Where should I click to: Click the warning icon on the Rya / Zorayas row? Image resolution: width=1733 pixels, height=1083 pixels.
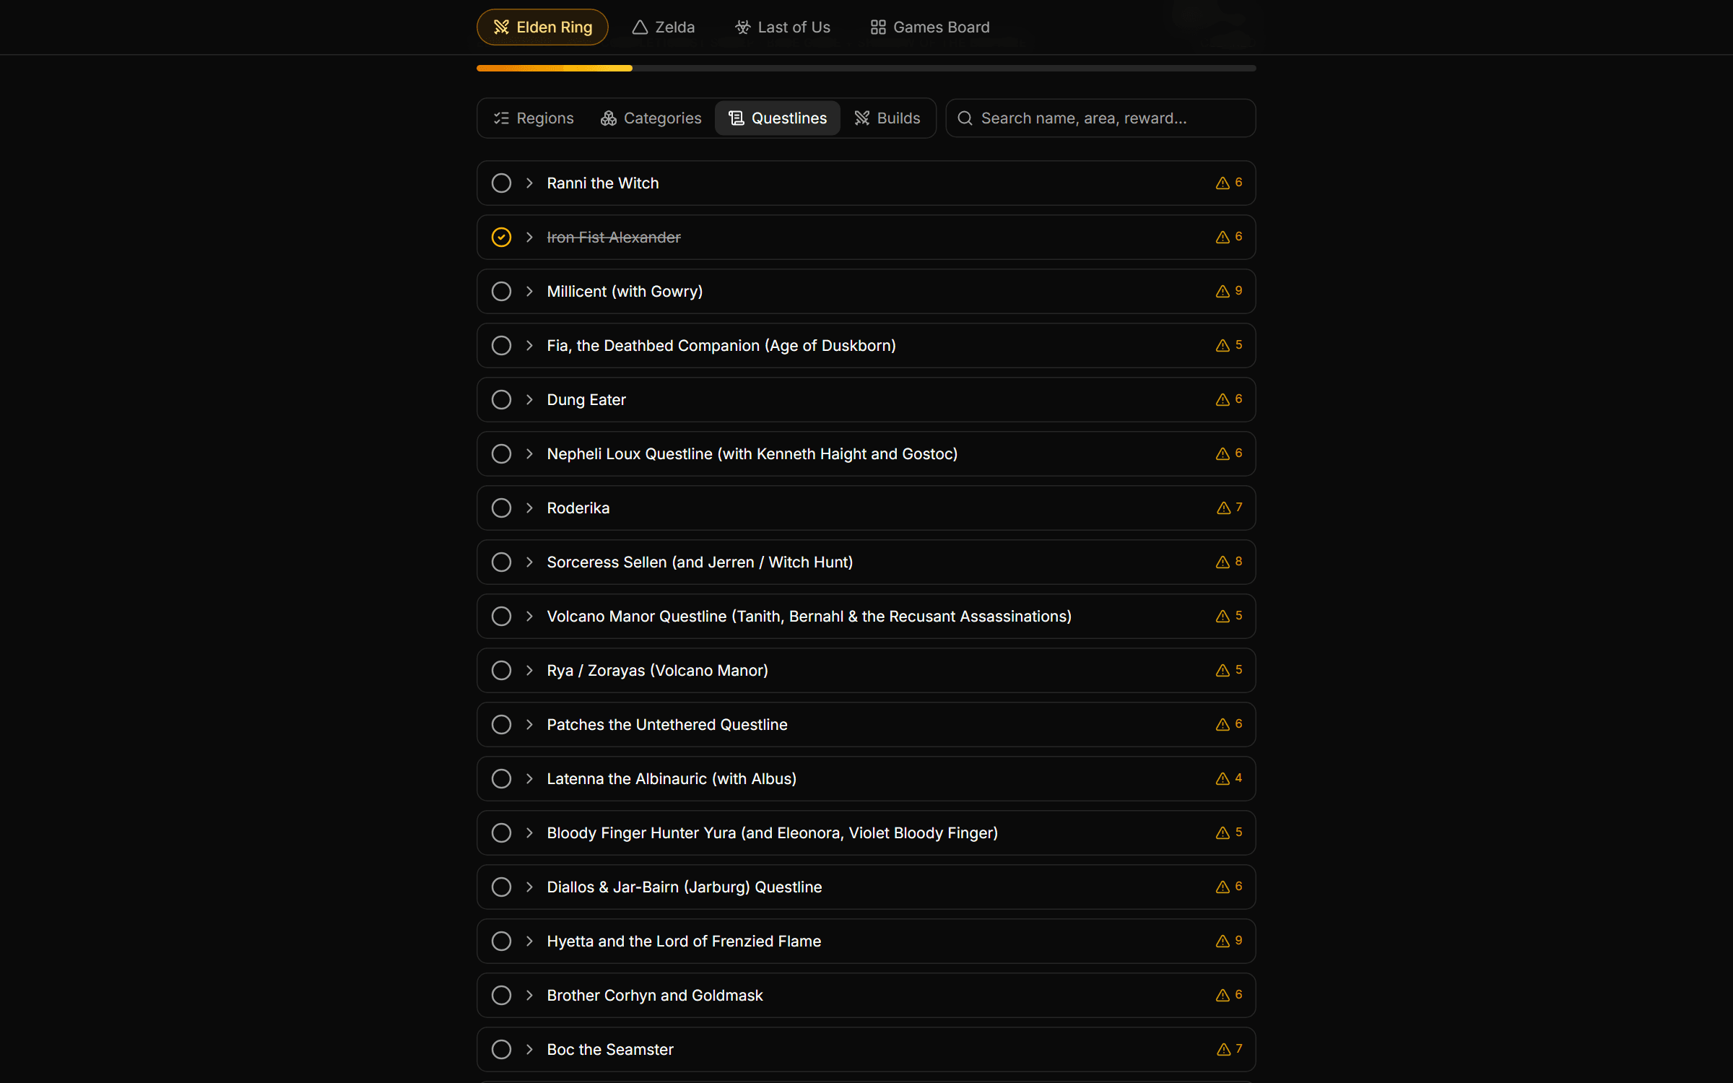click(1222, 671)
